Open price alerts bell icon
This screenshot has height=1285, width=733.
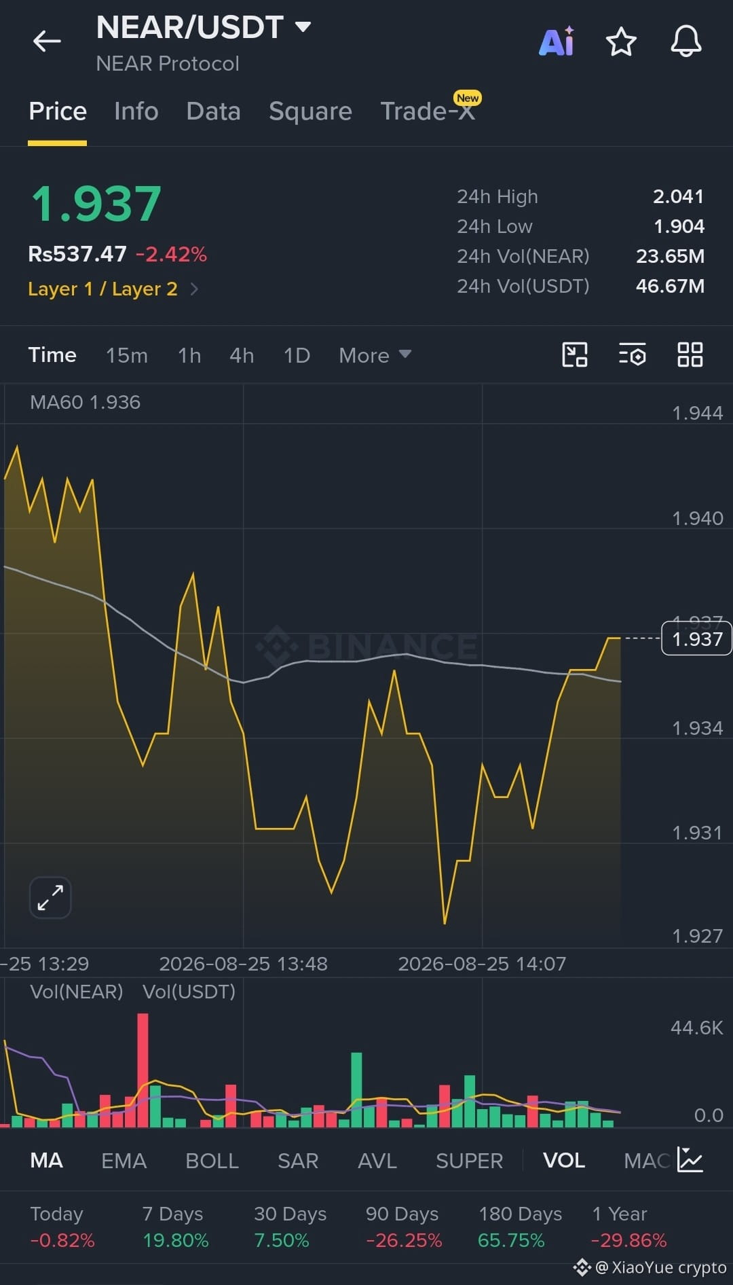click(686, 41)
